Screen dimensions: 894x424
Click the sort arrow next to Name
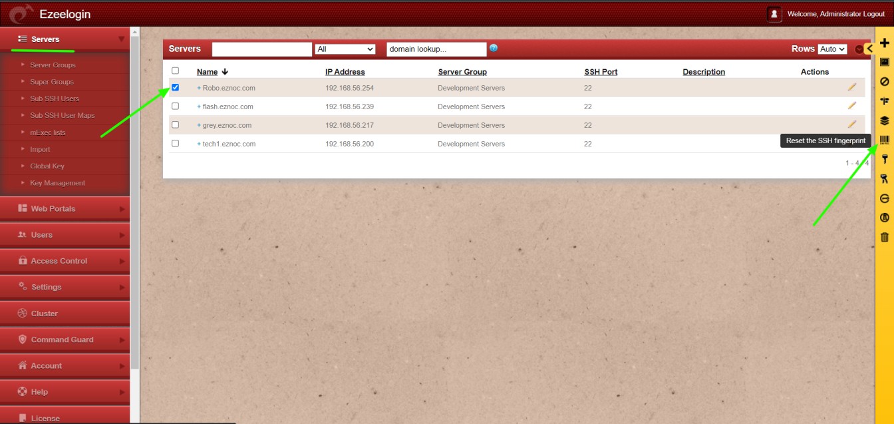click(225, 72)
